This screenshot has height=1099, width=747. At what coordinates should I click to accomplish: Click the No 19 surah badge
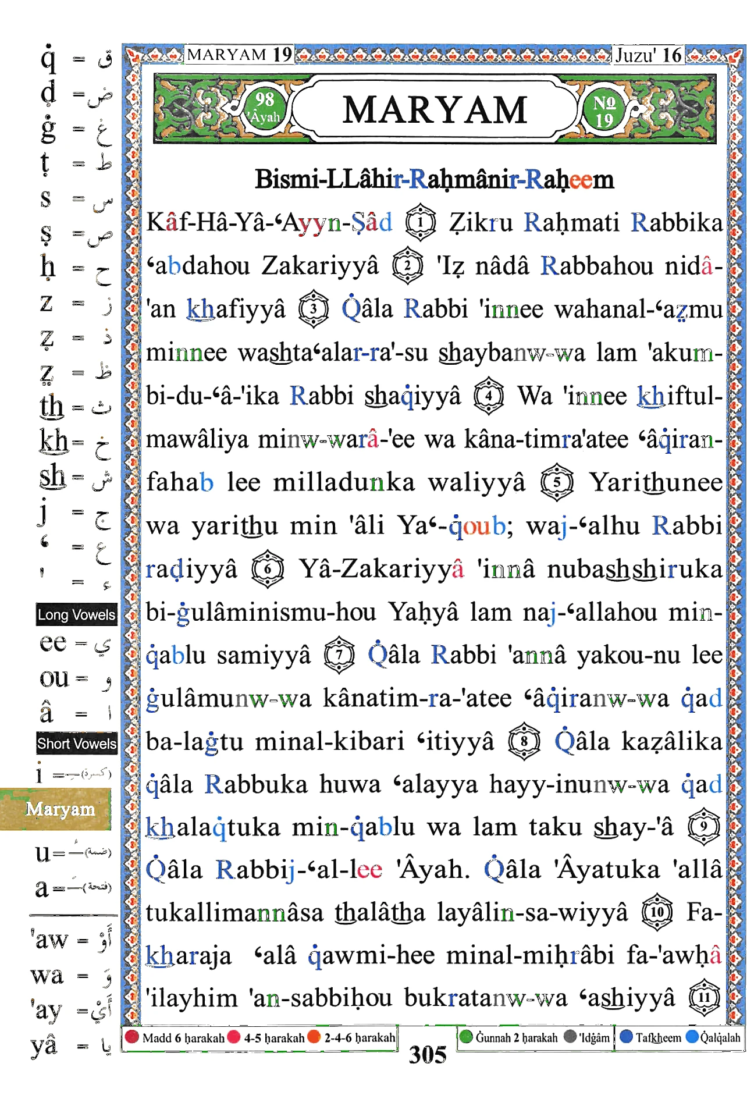(604, 111)
